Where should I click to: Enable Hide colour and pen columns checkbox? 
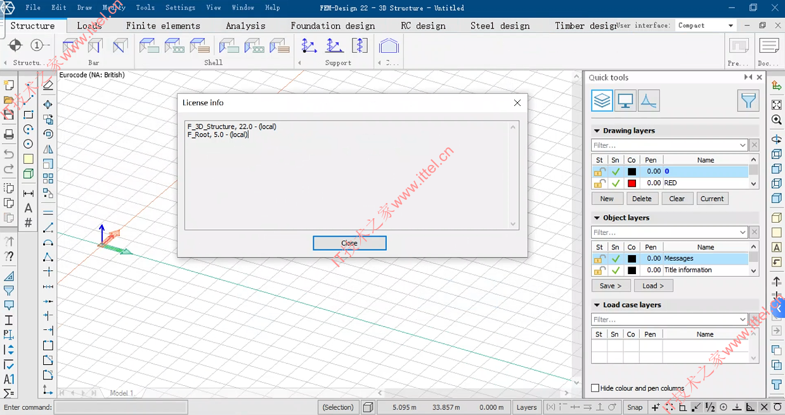click(x=595, y=388)
